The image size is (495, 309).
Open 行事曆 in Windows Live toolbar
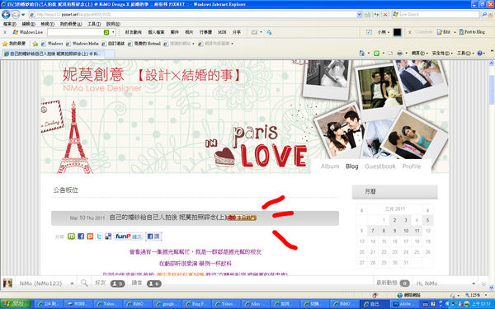click(205, 32)
